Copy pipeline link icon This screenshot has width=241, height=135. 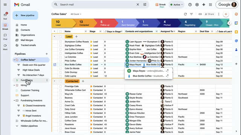(200, 14)
